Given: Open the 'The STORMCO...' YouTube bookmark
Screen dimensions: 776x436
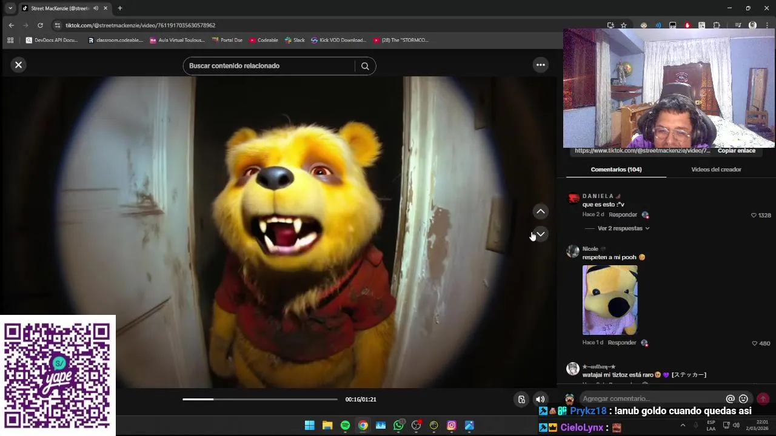Looking at the screenshot, I should click(x=401, y=40).
